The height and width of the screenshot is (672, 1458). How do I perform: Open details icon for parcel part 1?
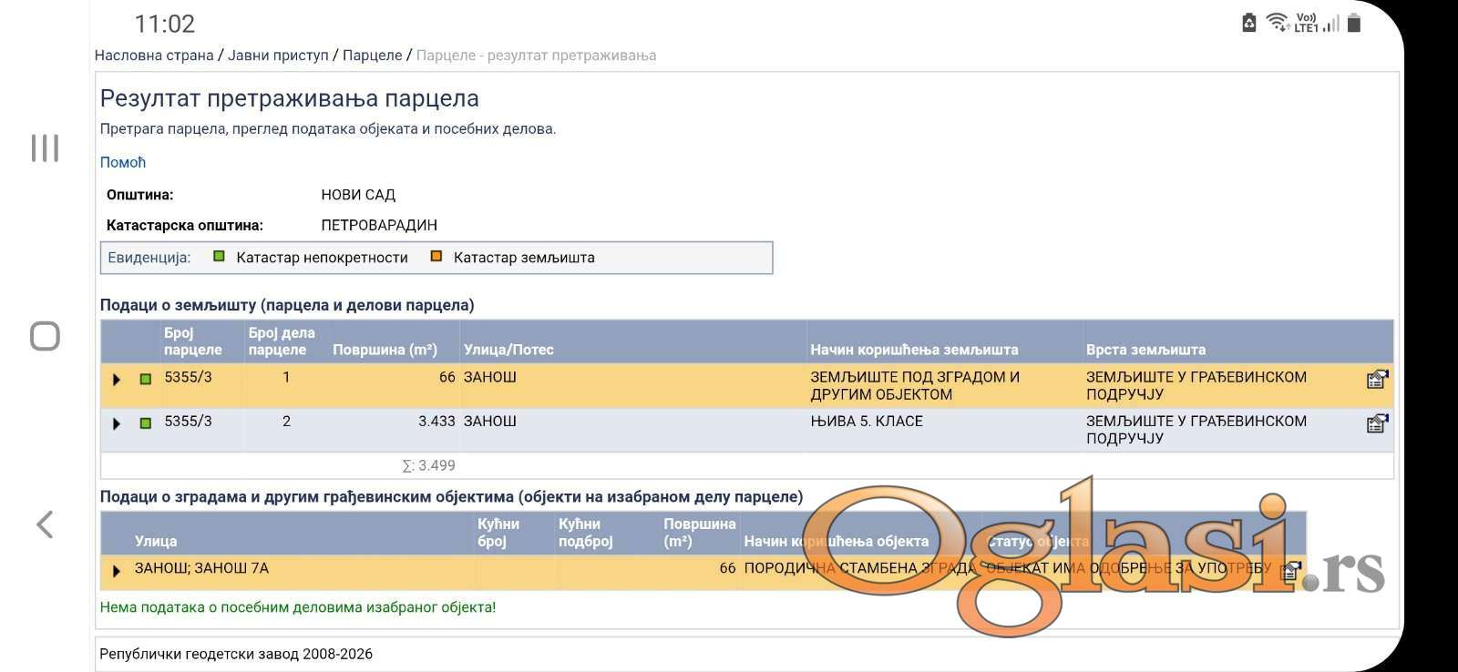point(1377,380)
